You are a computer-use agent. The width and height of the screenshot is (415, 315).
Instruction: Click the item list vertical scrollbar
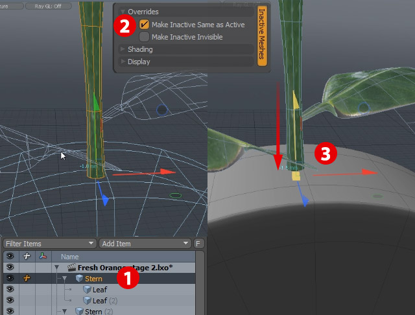(x=201, y=283)
